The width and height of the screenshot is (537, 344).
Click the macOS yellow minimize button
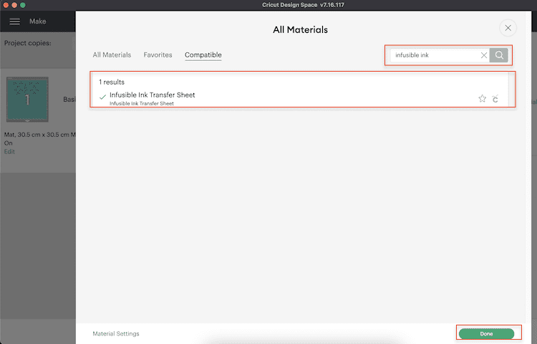[x=14, y=5]
